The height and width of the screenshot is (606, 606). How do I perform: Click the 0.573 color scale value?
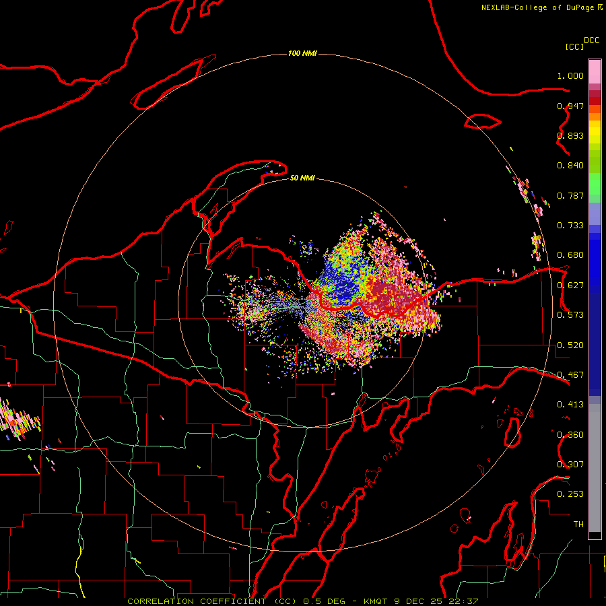tap(570, 315)
